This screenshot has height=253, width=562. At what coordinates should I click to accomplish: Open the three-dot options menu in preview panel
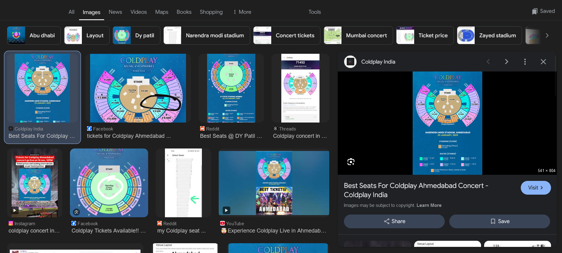pos(525,62)
